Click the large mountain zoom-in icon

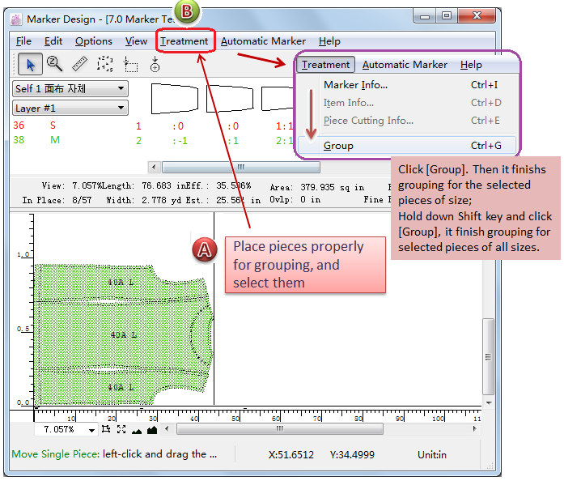coord(151,429)
